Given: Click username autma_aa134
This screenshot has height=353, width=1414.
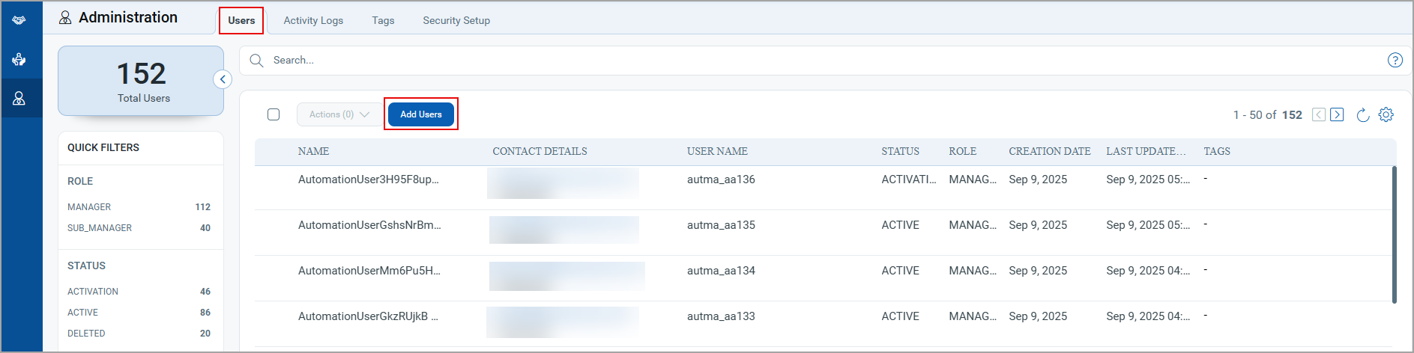Looking at the screenshot, I should point(721,271).
